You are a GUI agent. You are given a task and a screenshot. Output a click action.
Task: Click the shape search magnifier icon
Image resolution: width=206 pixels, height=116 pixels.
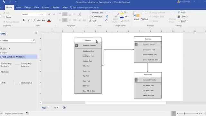[34, 41]
